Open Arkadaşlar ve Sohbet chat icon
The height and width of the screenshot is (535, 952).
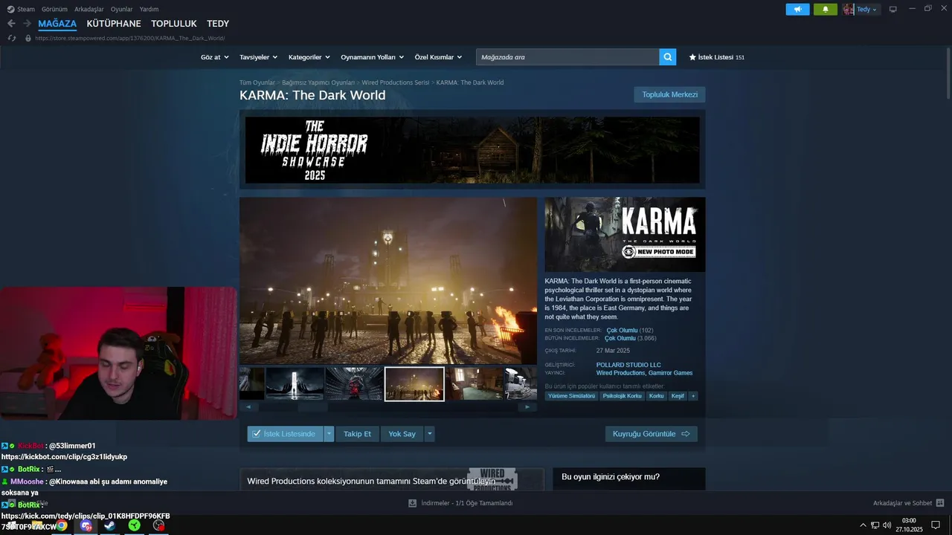[940, 503]
